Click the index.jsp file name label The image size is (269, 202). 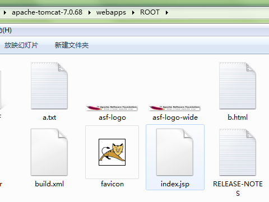coord(175,184)
